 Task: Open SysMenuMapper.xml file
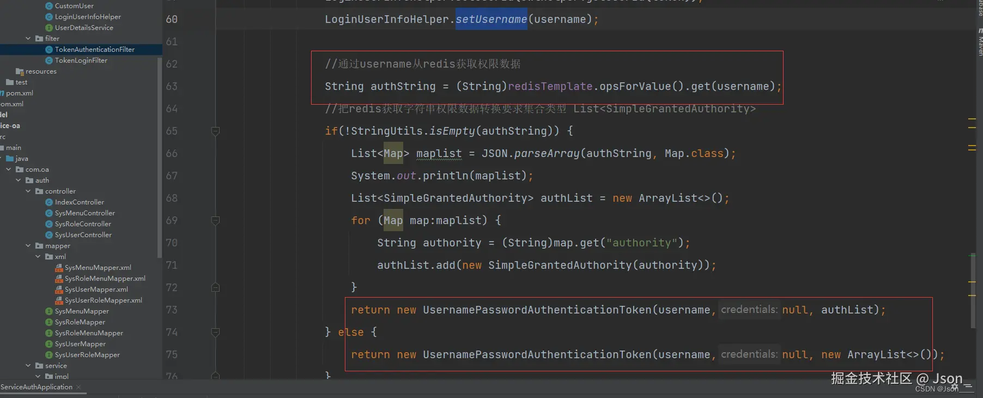[98, 268]
